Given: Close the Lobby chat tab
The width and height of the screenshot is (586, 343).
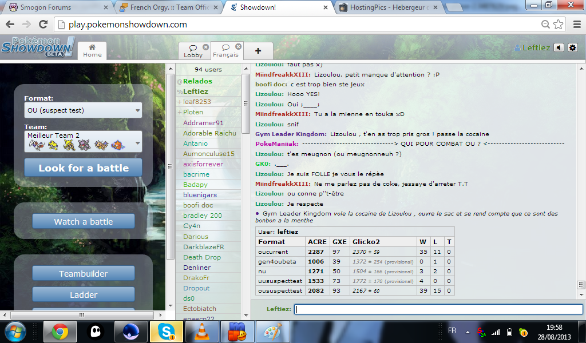Looking at the screenshot, I should [x=205, y=47].
